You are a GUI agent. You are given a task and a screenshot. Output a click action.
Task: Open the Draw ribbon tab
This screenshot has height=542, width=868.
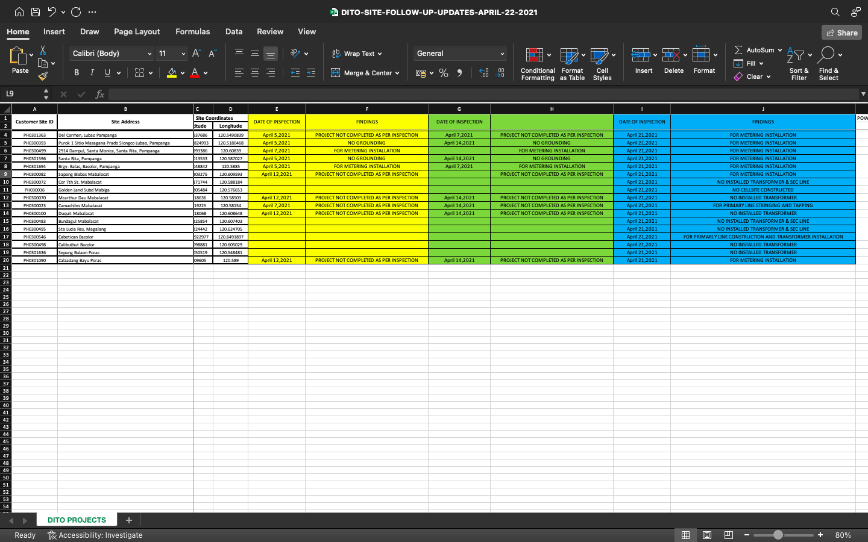pyautogui.click(x=89, y=31)
